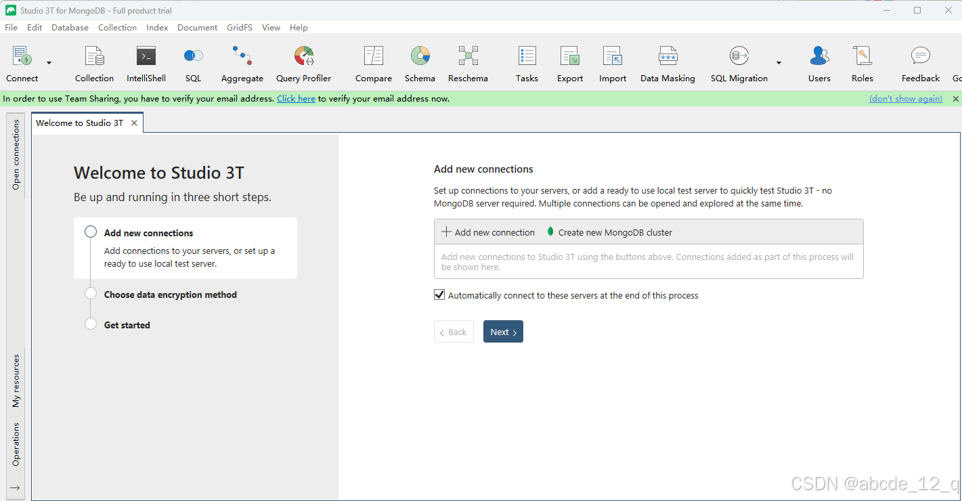Launch IntelliShell from the toolbar
The height and width of the screenshot is (501, 962).
click(146, 56)
